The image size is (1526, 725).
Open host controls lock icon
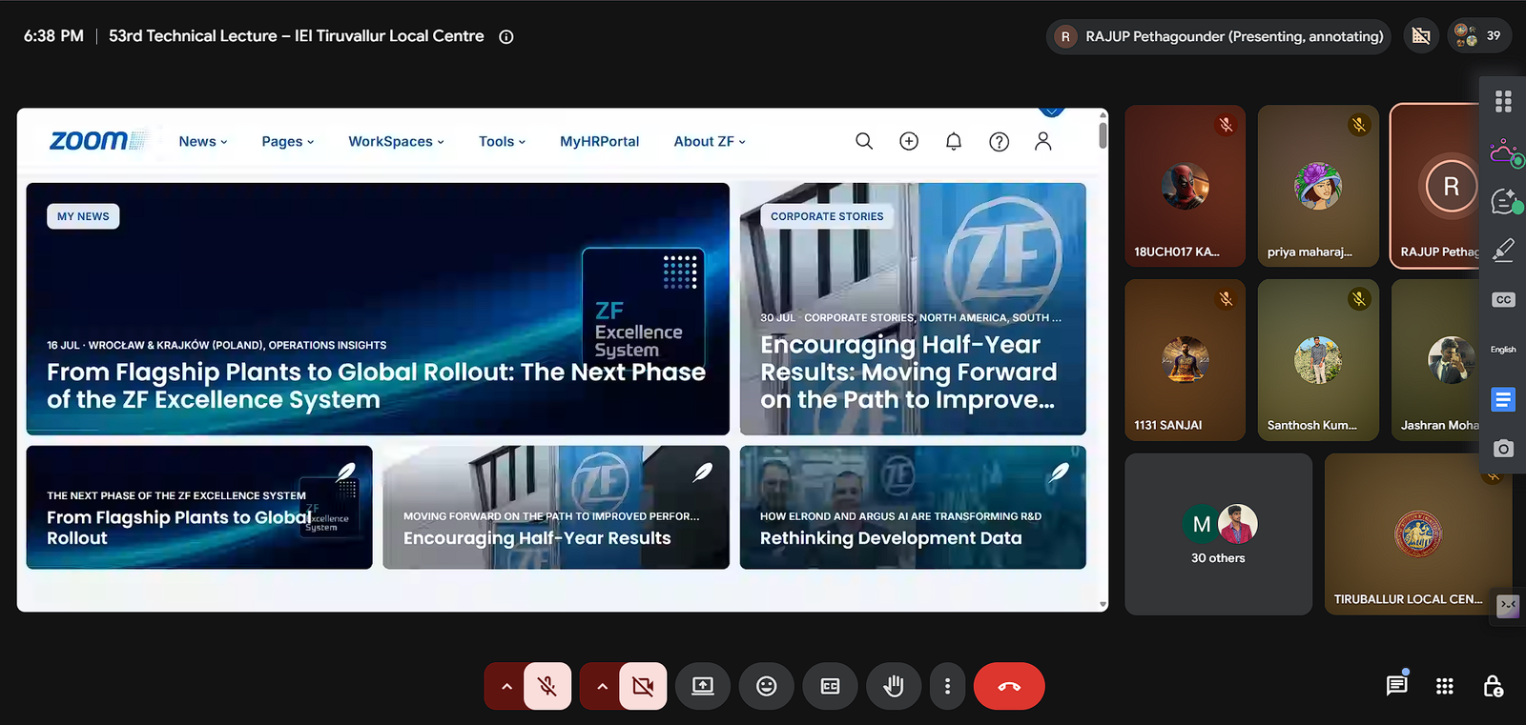click(1494, 686)
